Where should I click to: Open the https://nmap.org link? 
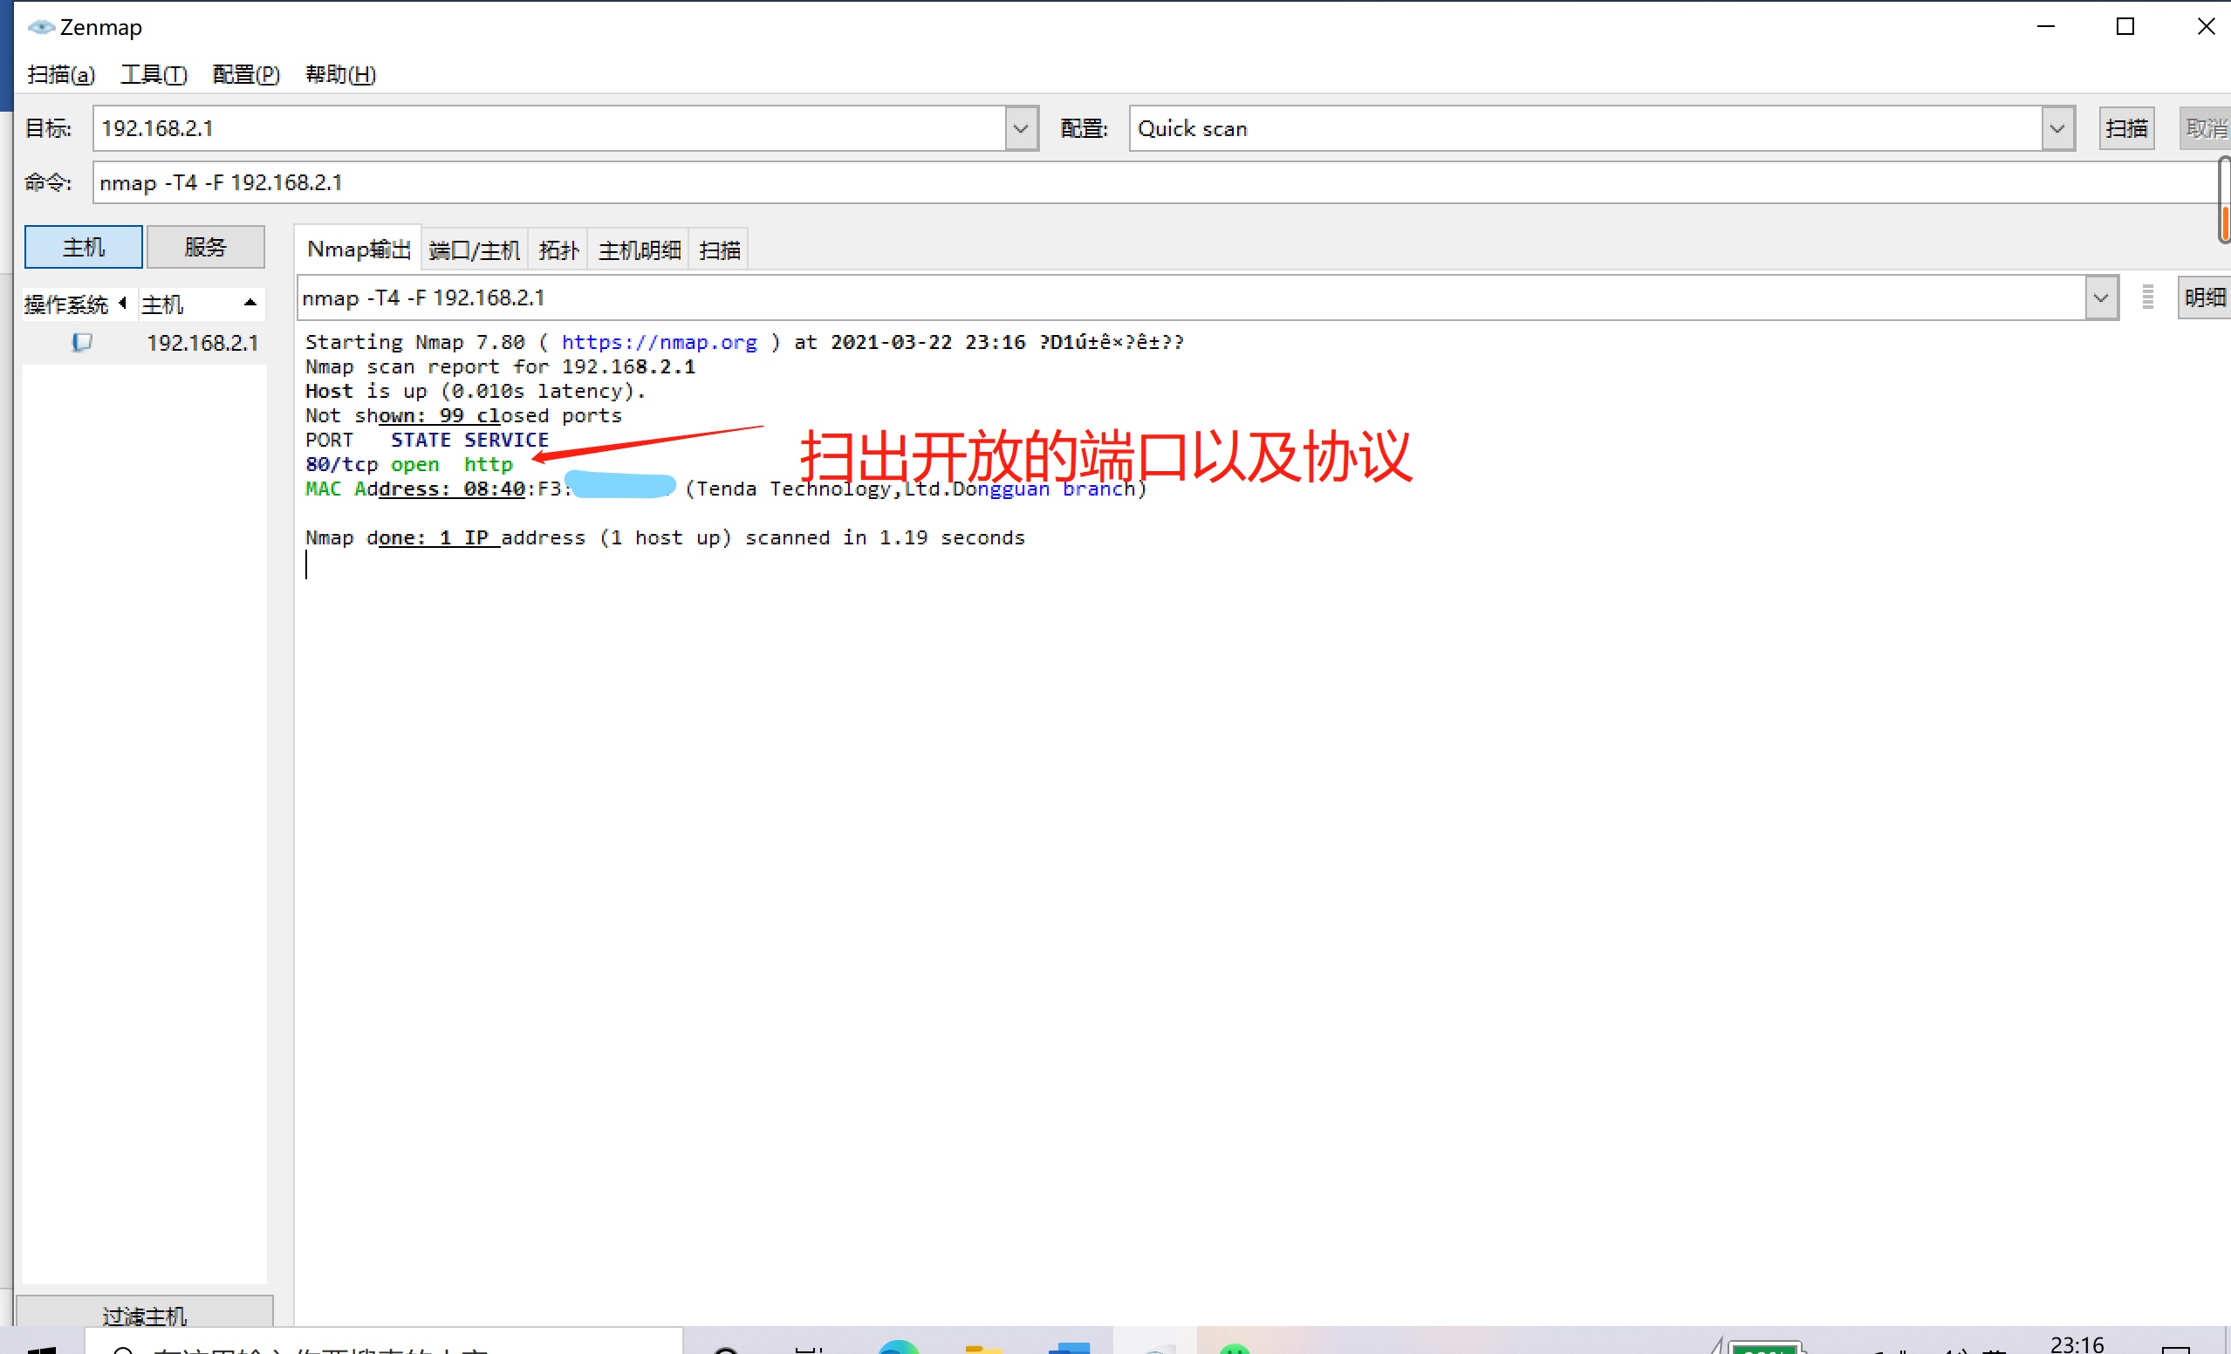(x=659, y=342)
